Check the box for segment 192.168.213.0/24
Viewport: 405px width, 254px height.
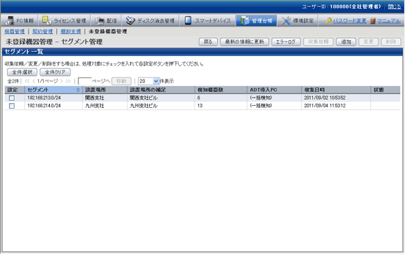coord(12,98)
